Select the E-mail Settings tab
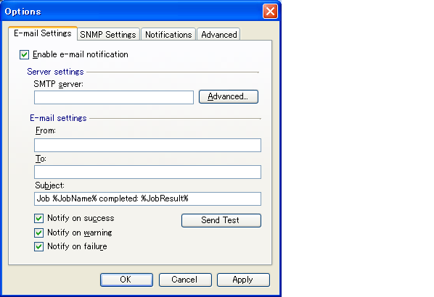This screenshot has height=297, width=434. click(x=43, y=33)
